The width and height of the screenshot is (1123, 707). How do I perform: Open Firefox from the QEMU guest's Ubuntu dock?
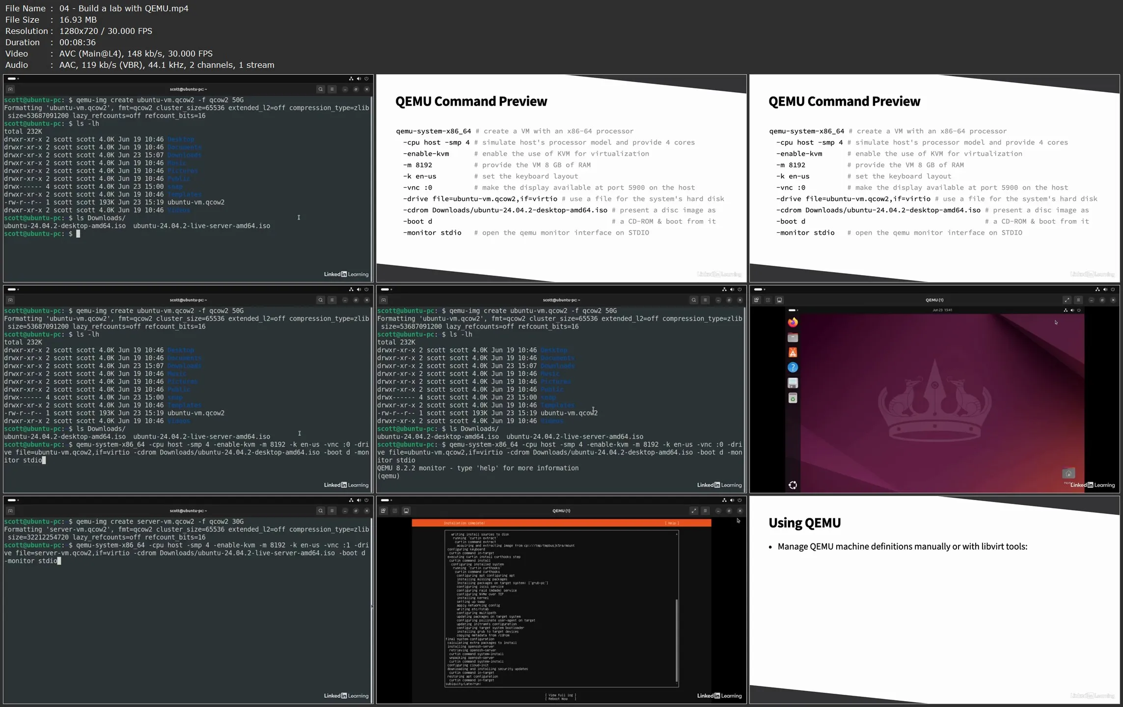793,322
